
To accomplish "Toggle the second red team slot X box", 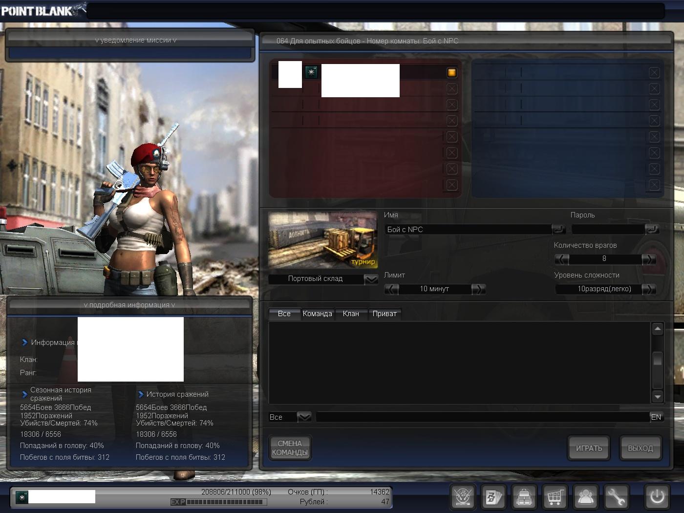I will [451, 89].
